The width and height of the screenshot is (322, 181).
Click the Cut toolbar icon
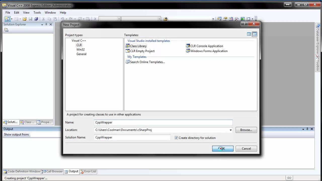point(43,19)
